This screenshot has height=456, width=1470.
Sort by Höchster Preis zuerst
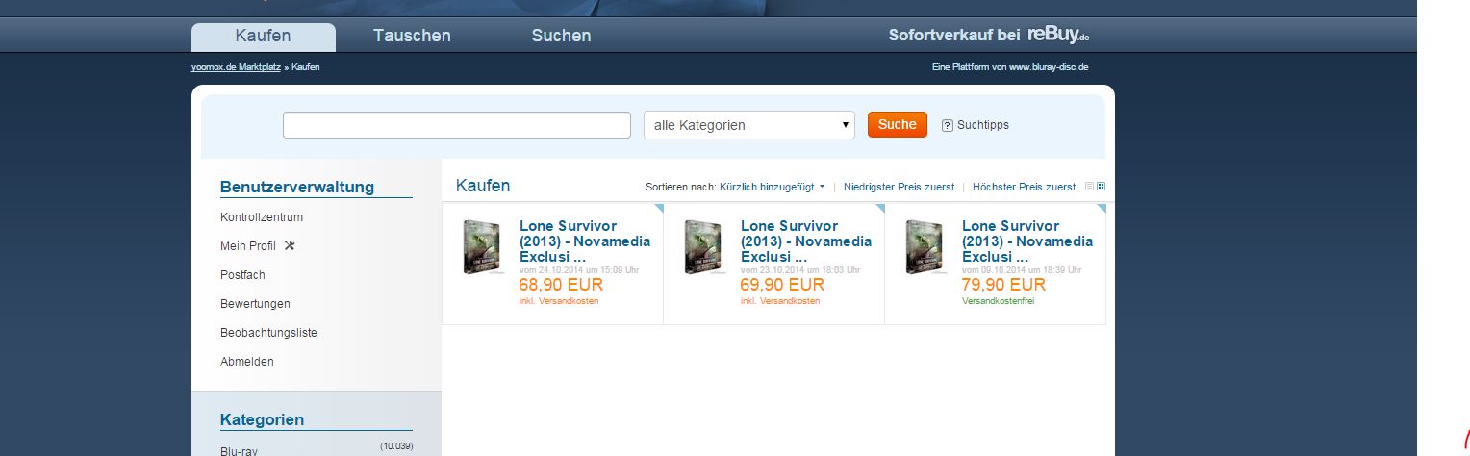pos(1024,187)
